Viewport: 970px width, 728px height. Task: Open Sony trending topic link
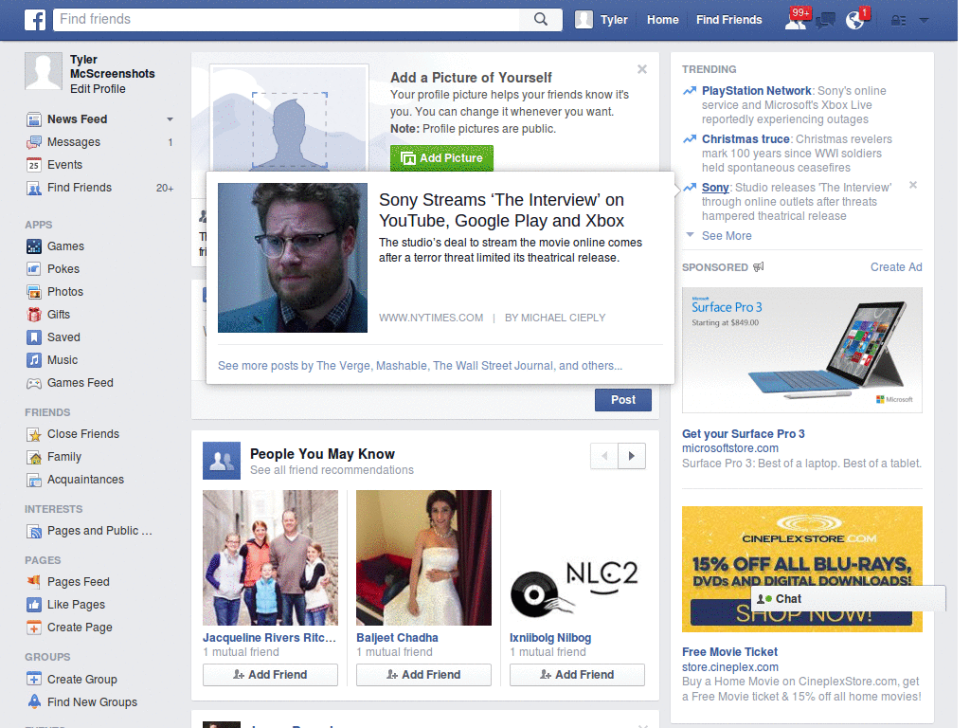[x=715, y=188]
